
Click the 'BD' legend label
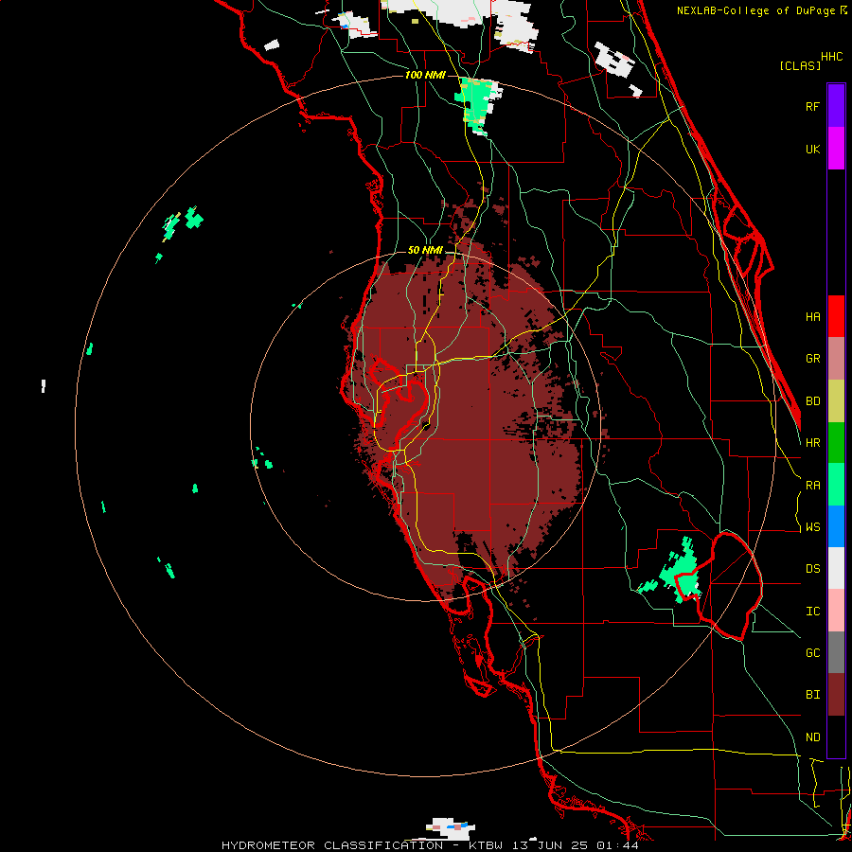[x=812, y=401]
